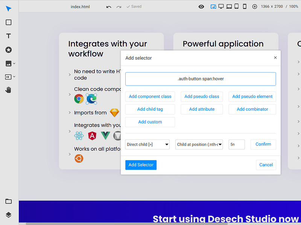Select the star icon tool

point(8,50)
